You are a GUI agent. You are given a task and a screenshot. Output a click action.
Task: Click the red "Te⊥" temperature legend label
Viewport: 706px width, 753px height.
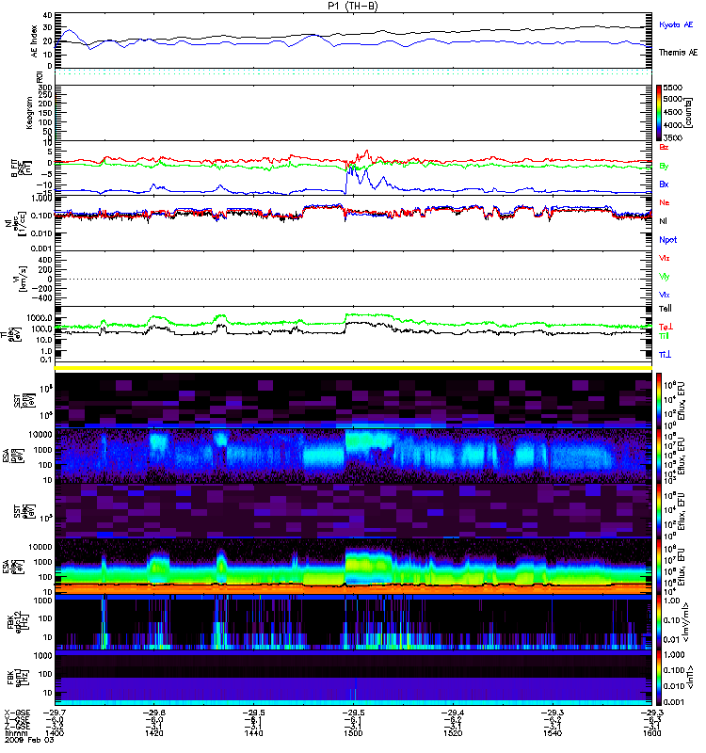[666, 327]
